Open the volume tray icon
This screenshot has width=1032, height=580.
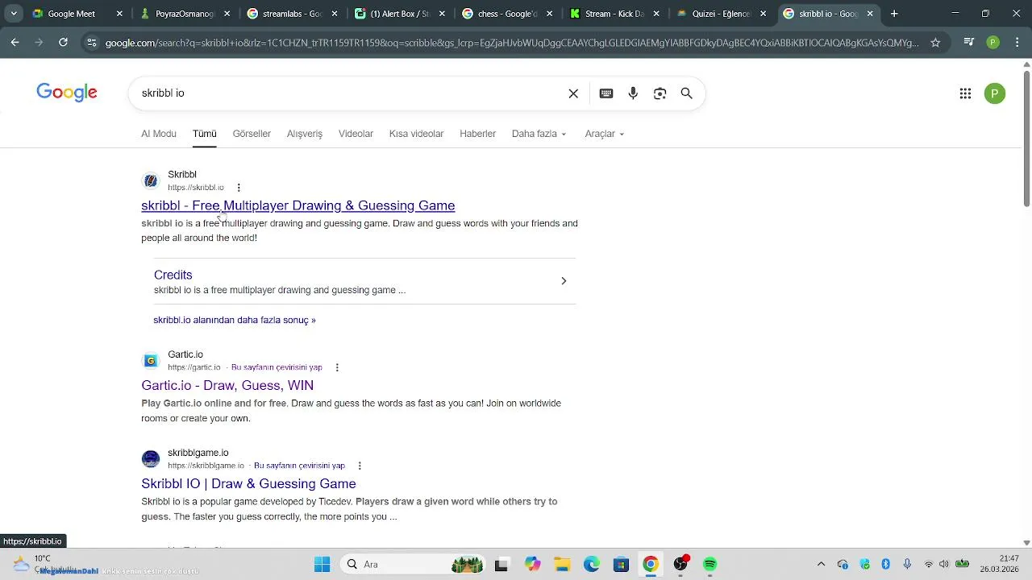click(944, 564)
